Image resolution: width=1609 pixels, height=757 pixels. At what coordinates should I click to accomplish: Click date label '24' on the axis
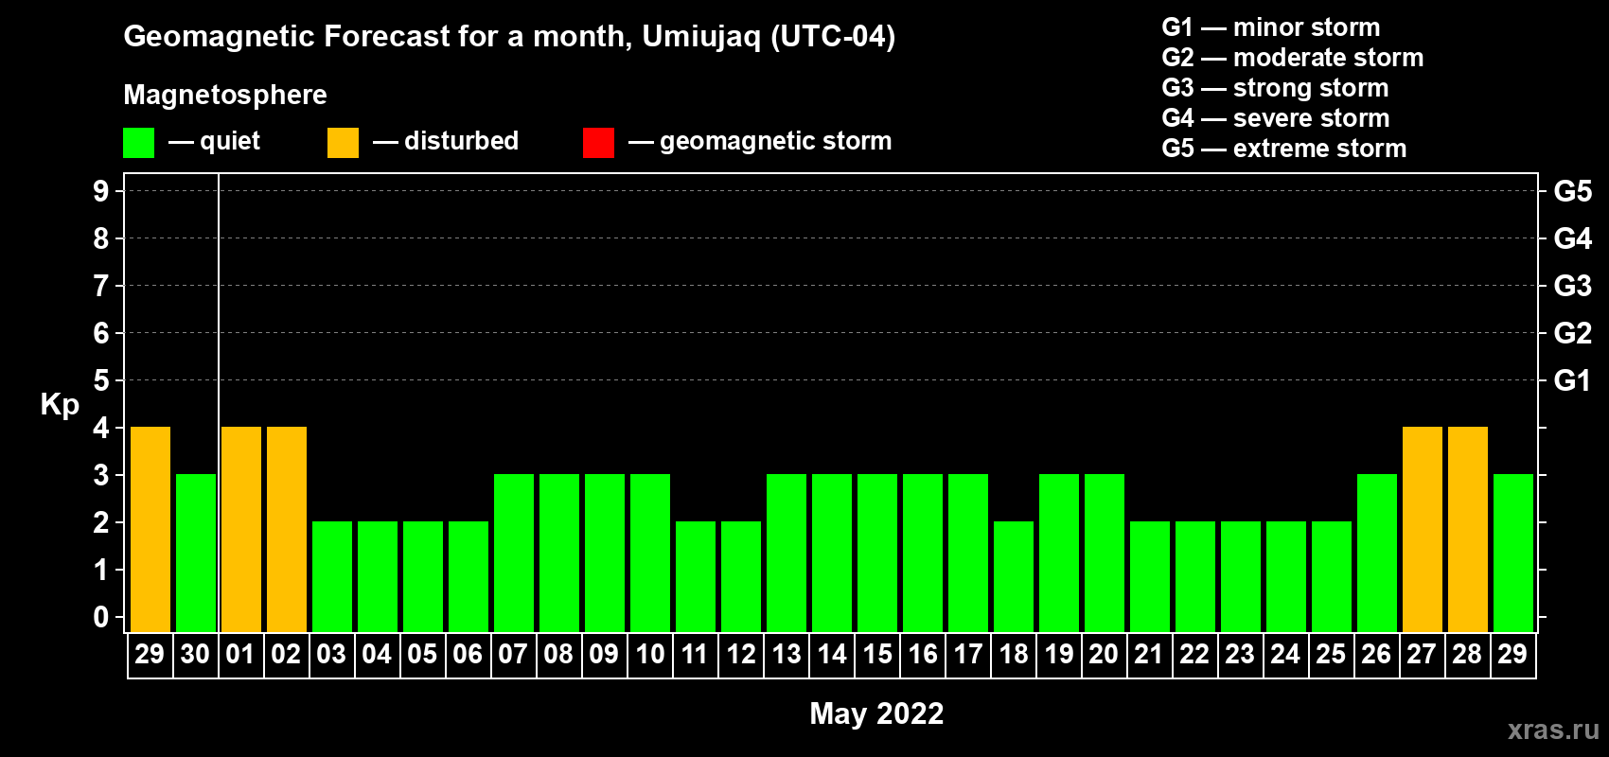tap(1285, 655)
